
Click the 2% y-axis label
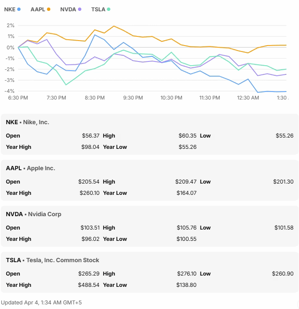(x=10, y=26)
